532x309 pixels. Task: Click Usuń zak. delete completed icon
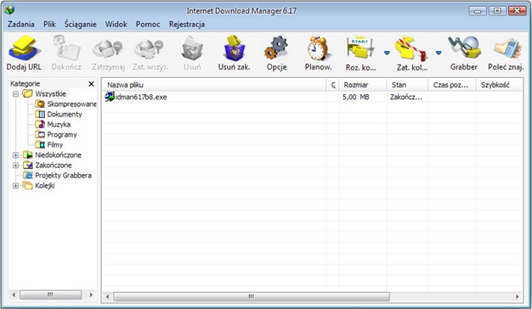pyautogui.click(x=234, y=48)
